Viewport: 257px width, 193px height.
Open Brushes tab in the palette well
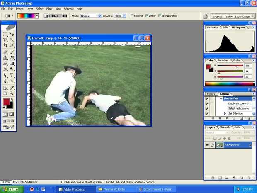click(217, 17)
